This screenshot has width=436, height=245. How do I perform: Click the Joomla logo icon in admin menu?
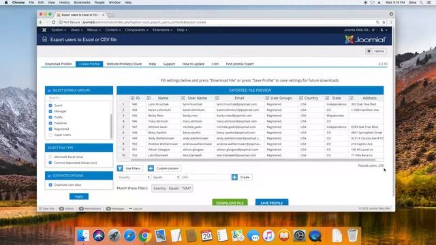pyautogui.click(x=44, y=30)
